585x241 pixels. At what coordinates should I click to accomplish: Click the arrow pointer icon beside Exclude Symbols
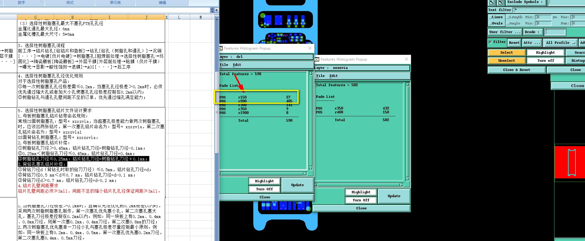point(492,2)
